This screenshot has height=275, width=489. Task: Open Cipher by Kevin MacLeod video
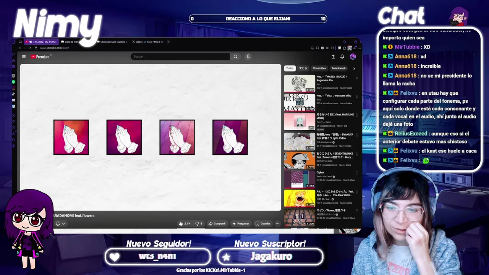point(300,180)
